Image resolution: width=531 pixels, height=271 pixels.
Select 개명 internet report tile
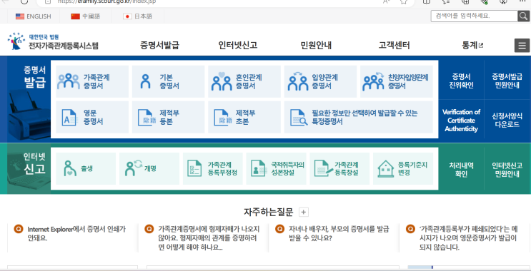[149, 168]
